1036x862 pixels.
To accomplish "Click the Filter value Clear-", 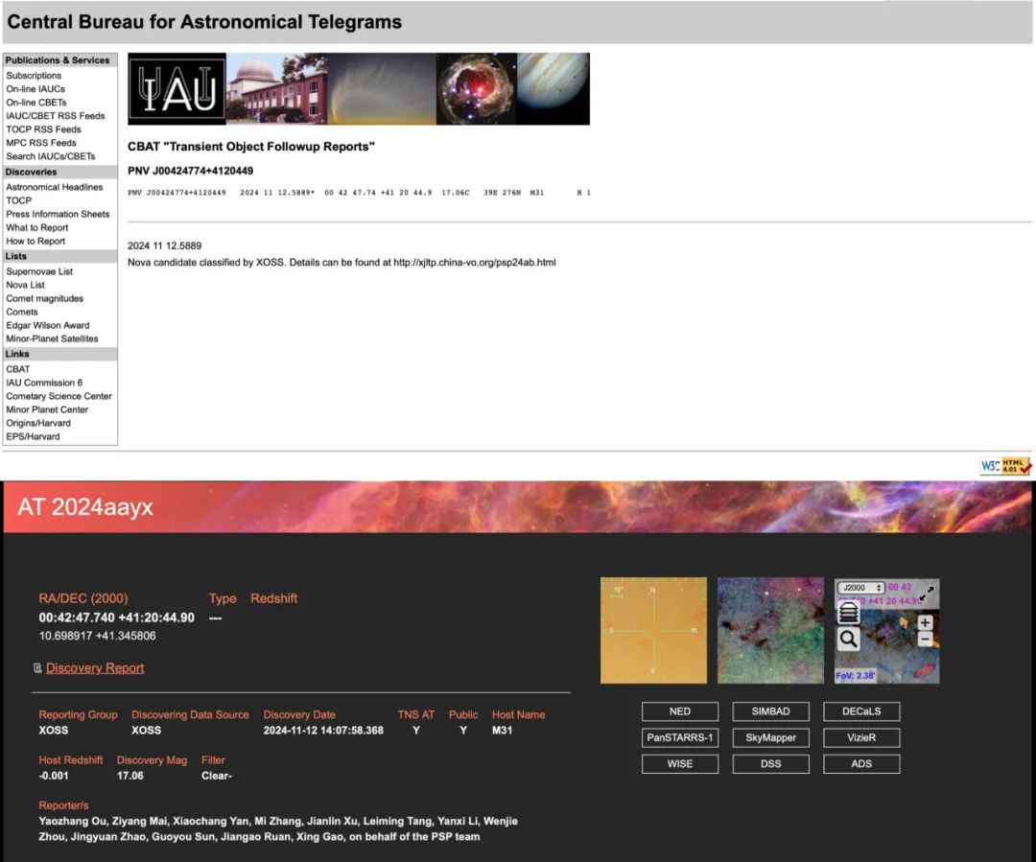I will [x=217, y=776].
